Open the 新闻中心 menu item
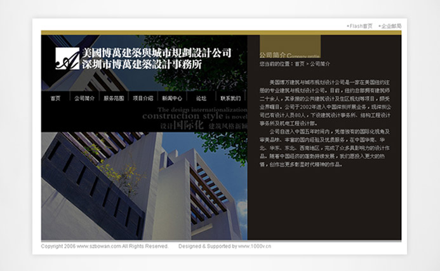 point(172,99)
